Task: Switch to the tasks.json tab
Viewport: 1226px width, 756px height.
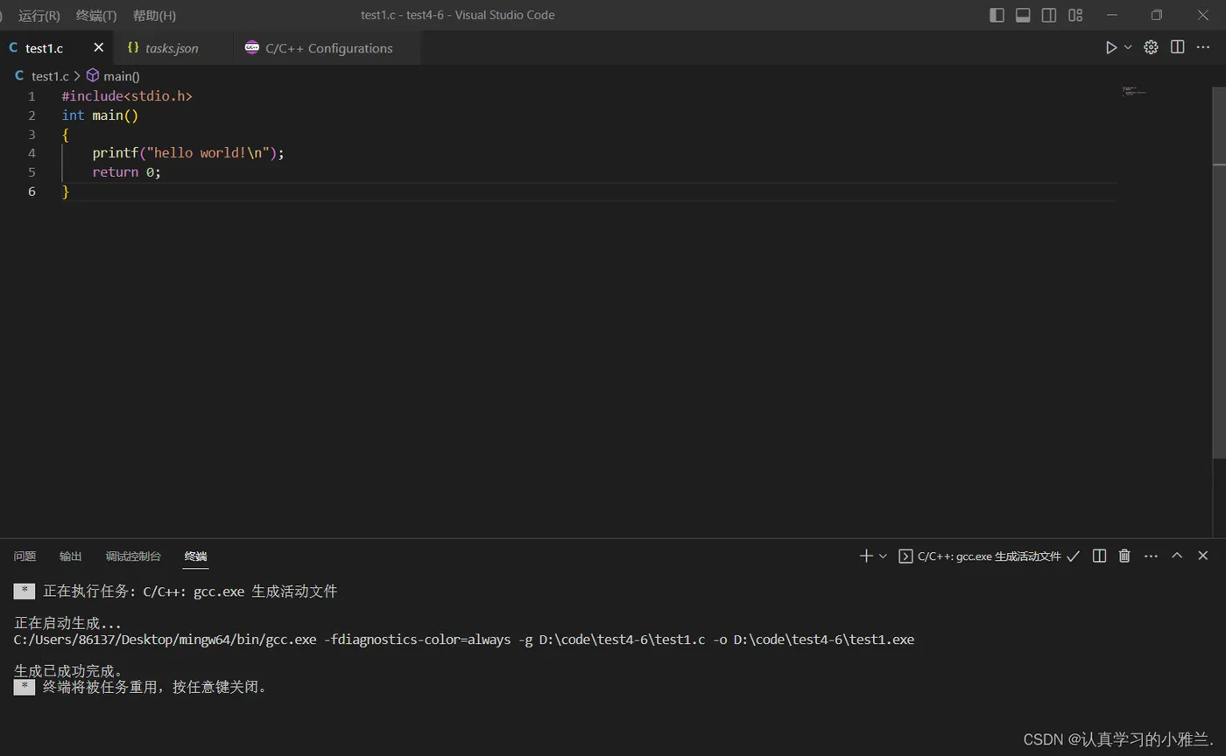Action: 172,48
